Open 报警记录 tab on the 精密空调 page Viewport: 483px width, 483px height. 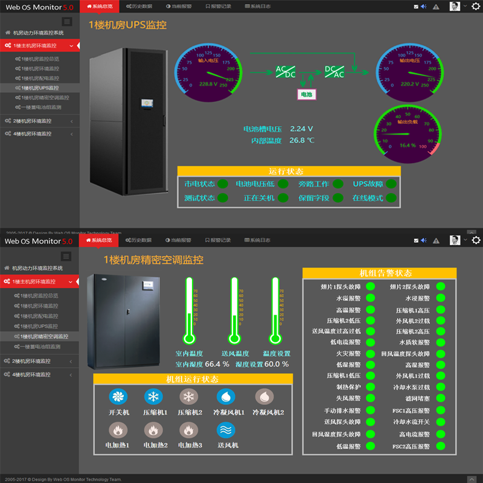pyautogui.click(x=218, y=240)
